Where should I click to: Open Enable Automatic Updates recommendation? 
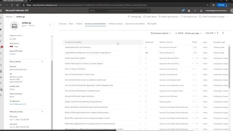75,58
